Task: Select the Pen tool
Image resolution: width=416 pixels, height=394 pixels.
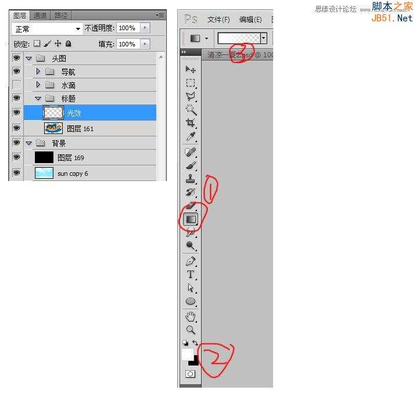Action: (x=191, y=261)
